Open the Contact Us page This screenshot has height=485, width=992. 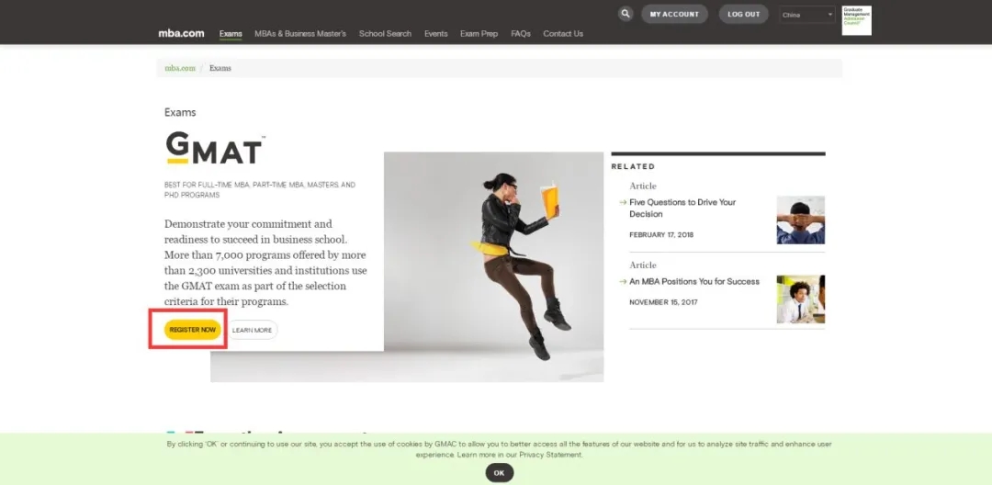pyautogui.click(x=563, y=33)
